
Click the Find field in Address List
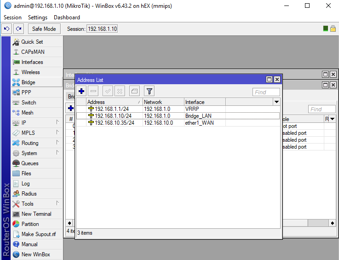pyautogui.click(x=266, y=92)
